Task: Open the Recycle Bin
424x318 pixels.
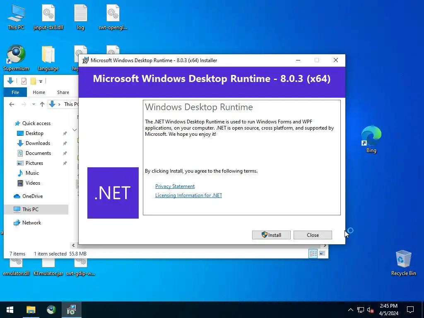Action: [x=403, y=263]
